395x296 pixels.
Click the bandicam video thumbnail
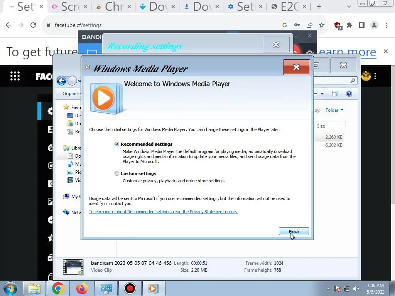(x=73, y=267)
